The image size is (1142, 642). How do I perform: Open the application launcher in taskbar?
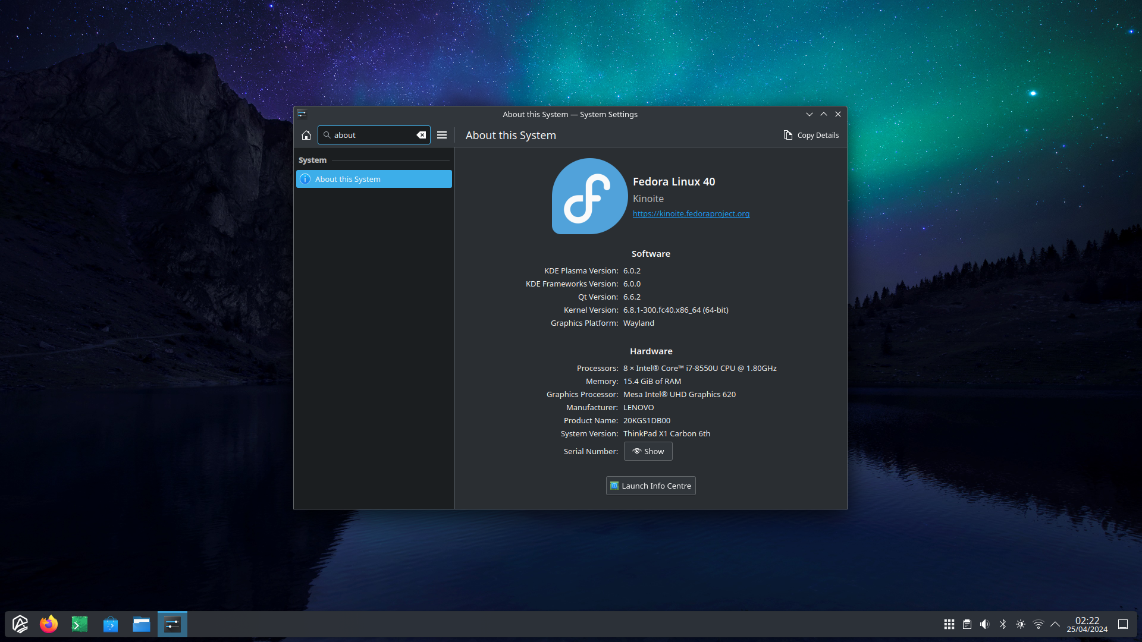click(x=20, y=624)
